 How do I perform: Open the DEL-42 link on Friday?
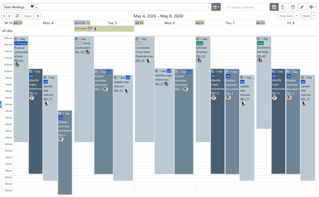(x=261, y=56)
